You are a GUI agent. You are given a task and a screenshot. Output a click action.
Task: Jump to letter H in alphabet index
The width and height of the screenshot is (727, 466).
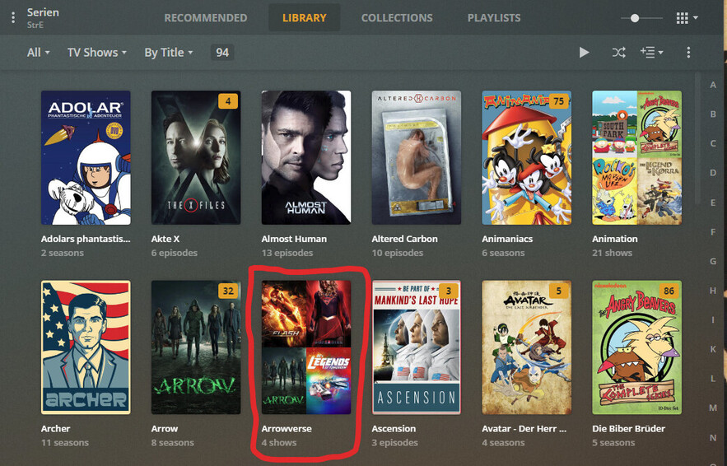pyautogui.click(x=713, y=291)
